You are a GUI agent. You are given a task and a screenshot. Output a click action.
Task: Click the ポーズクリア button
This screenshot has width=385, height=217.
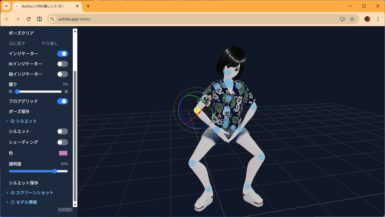click(x=21, y=33)
